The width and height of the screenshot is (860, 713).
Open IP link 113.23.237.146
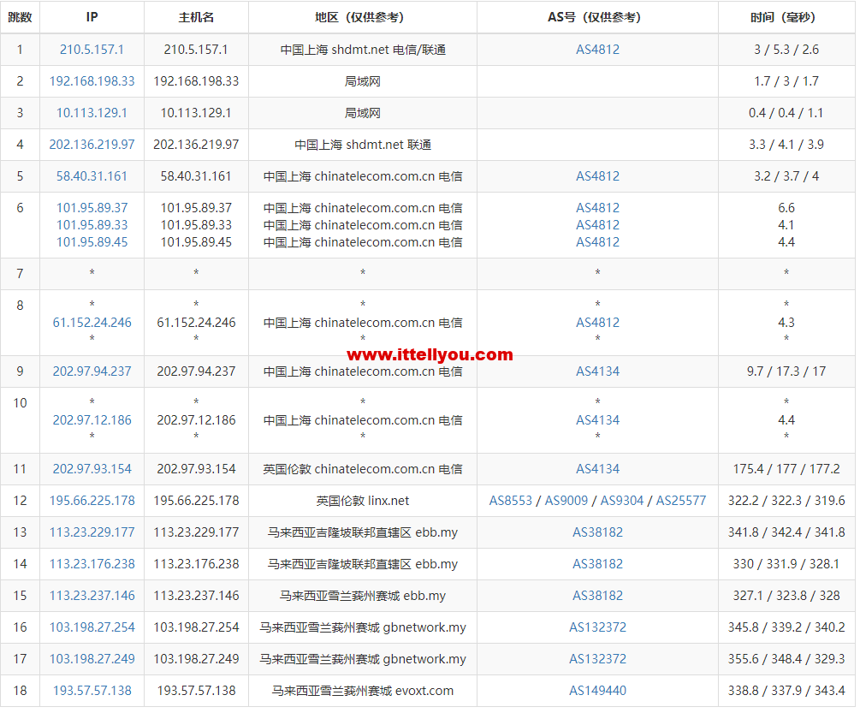[92, 596]
